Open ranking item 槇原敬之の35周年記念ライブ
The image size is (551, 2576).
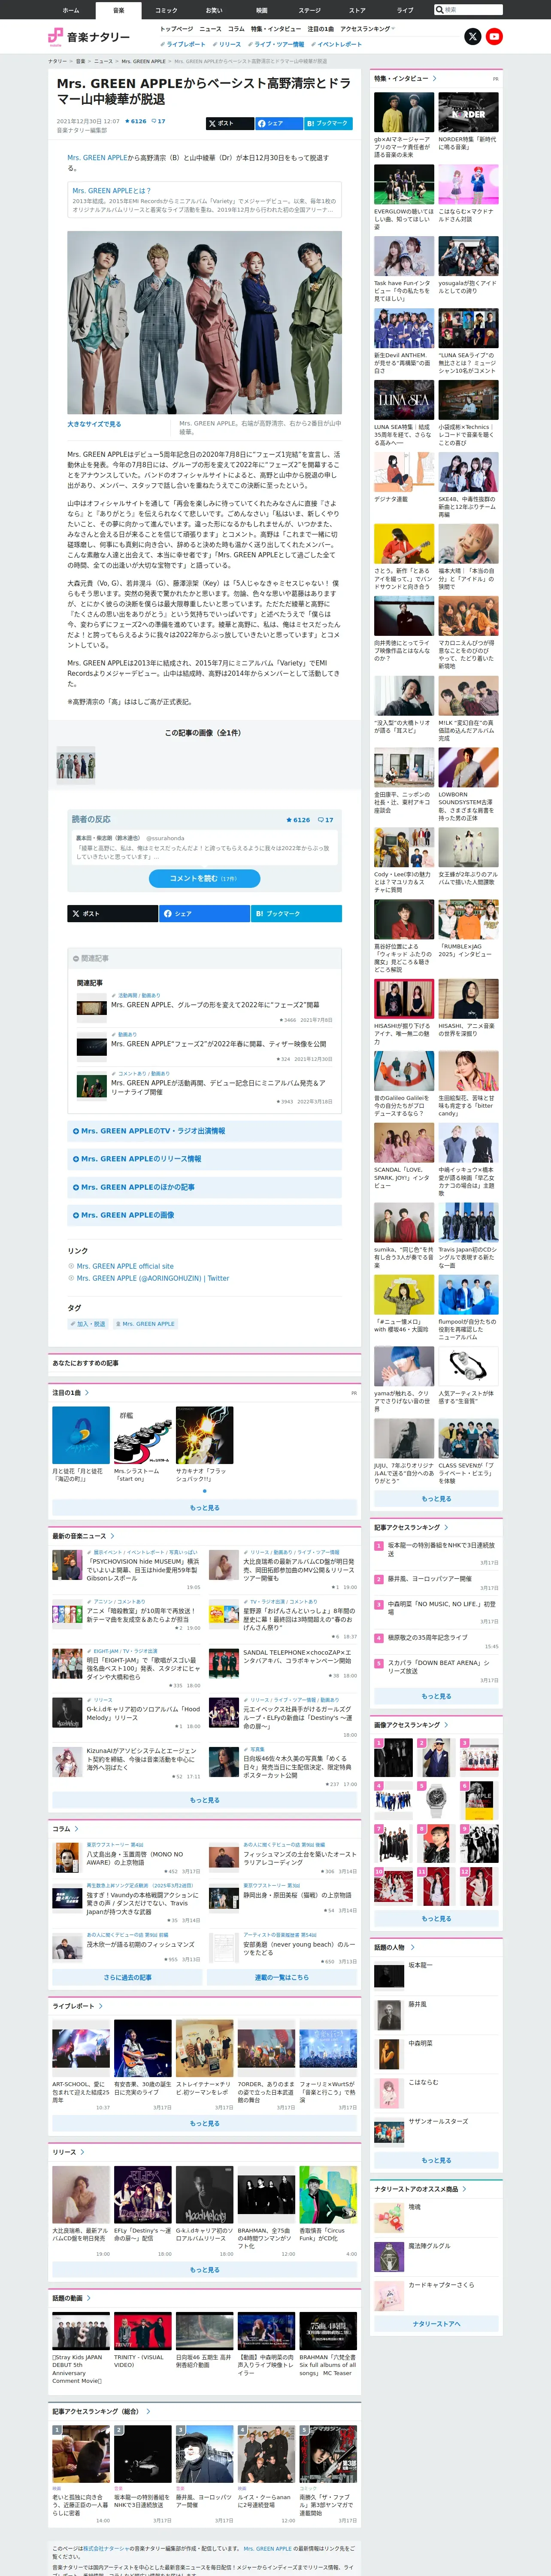pyautogui.click(x=427, y=1637)
